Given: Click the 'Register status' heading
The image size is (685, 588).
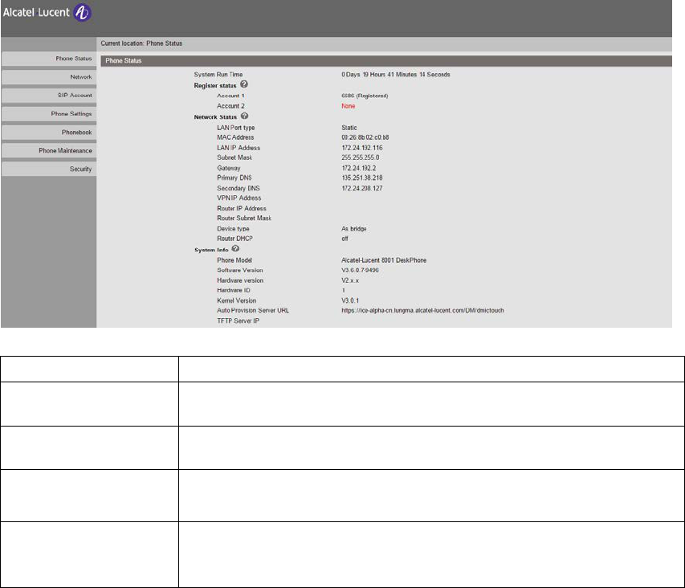Looking at the screenshot, I should tap(215, 86).
